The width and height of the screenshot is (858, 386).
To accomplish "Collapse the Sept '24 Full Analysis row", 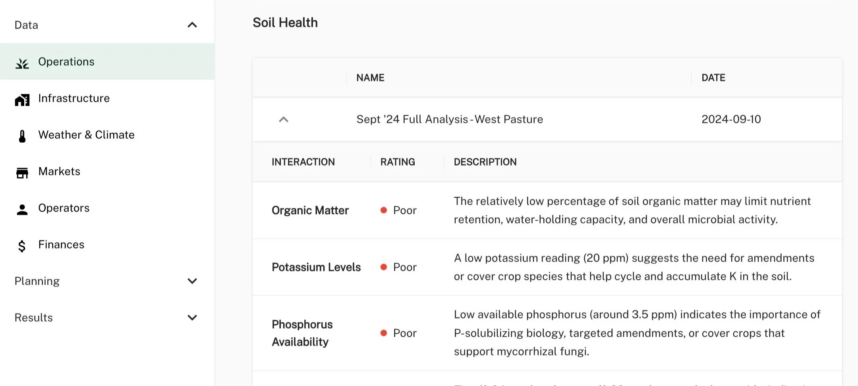I will click(284, 119).
